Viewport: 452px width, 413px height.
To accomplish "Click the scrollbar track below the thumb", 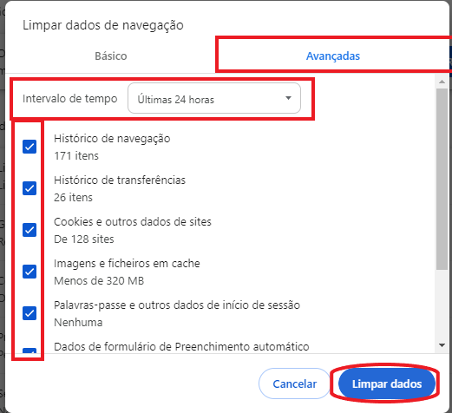I will pos(442,305).
